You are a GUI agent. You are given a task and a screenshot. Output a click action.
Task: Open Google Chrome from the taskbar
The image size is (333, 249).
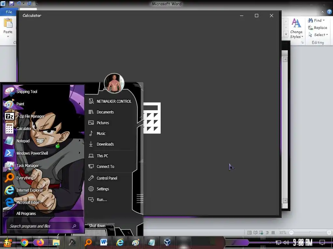(x=24, y=243)
